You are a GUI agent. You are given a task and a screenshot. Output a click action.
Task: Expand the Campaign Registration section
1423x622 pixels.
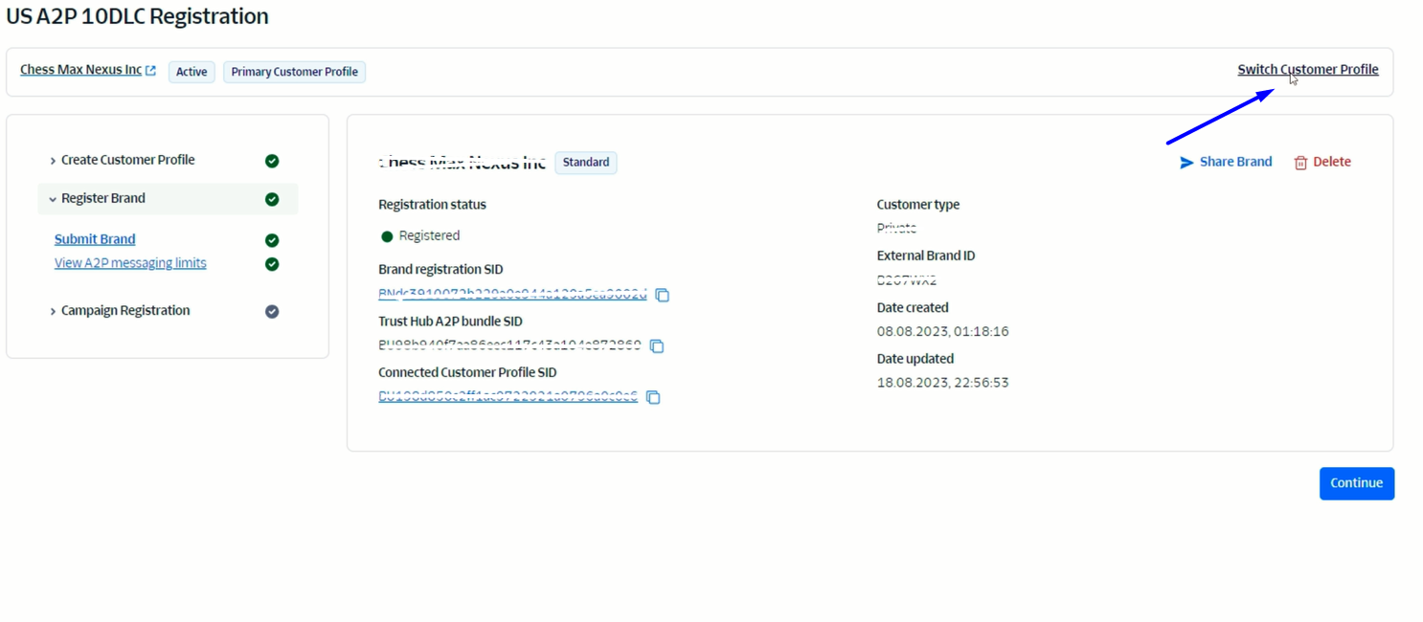[x=53, y=311]
